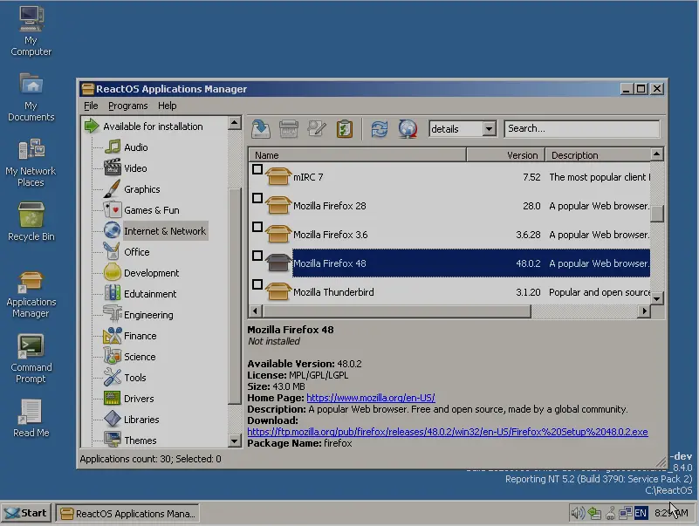This screenshot has width=699, height=526.
Task: Click the category tree scroll up arrow
Action: 235,123
